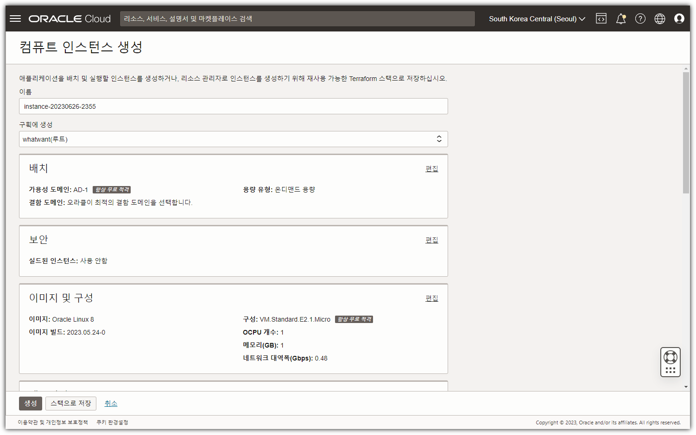The height and width of the screenshot is (435, 696).
Task: Click the 이미지: Oracle Linux 8 text
Action: [x=62, y=319]
